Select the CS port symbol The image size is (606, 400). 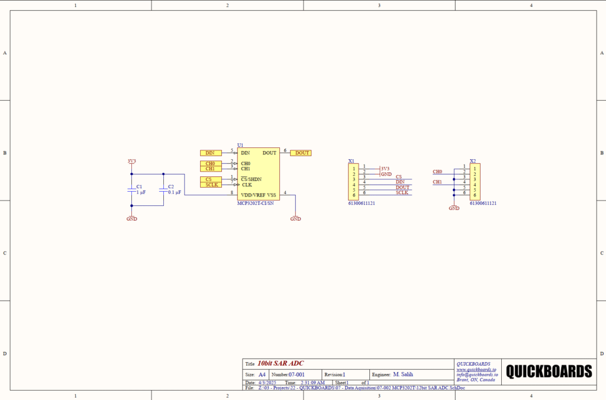[x=211, y=179]
